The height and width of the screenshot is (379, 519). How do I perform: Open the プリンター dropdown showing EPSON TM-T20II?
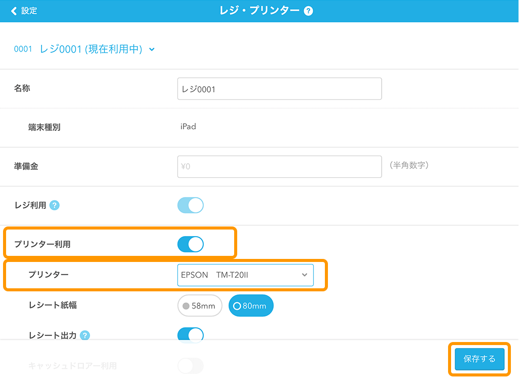[245, 275]
